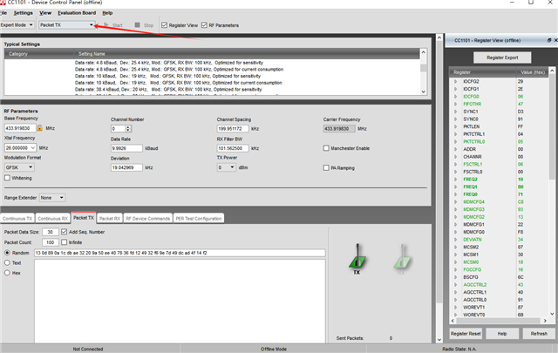This screenshot has height=353, width=558.
Task: Click the Refresh button
Action: (539, 334)
